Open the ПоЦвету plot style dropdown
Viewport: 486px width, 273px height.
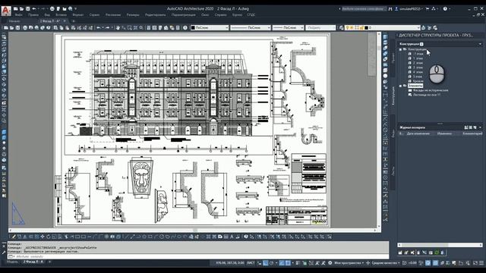320,28
